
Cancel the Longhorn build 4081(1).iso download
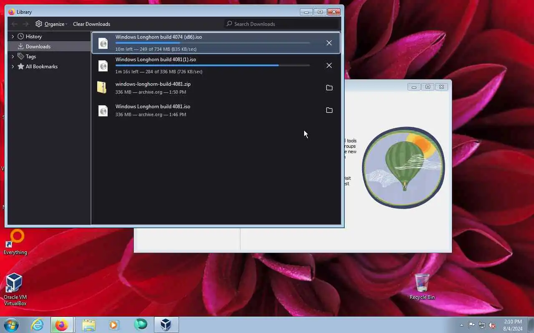pyautogui.click(x=329, y=65)
